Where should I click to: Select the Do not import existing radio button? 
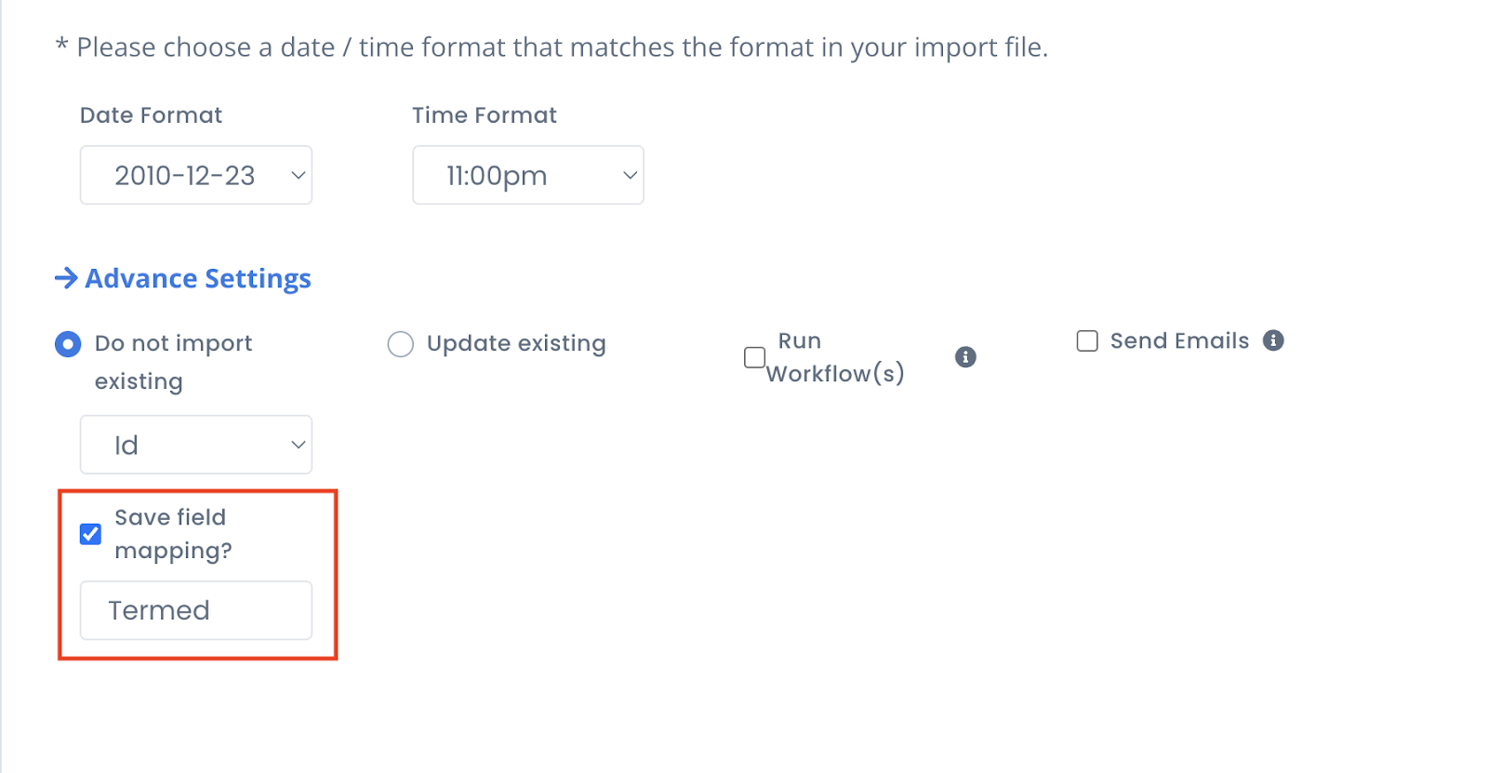(x=68, y=344)
